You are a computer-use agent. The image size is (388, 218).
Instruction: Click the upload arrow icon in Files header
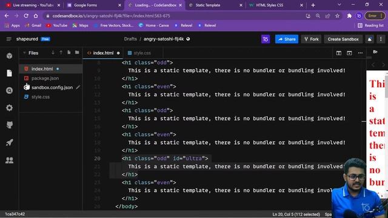tap(61, 53)
